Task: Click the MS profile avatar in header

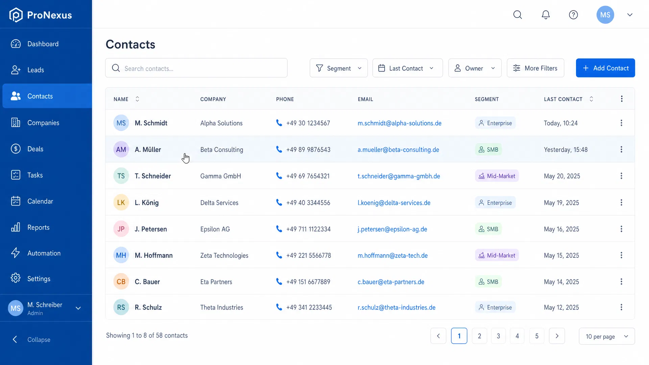Action: [x=605, y=15]
